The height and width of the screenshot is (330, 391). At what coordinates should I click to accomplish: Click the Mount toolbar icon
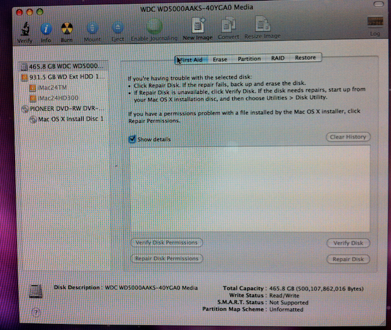[x=92, y=28]
